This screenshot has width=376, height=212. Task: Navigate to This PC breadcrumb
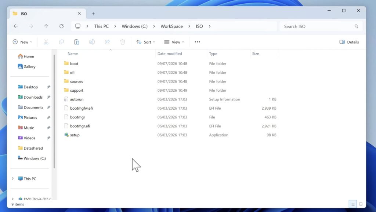click(x=101, y=26)
